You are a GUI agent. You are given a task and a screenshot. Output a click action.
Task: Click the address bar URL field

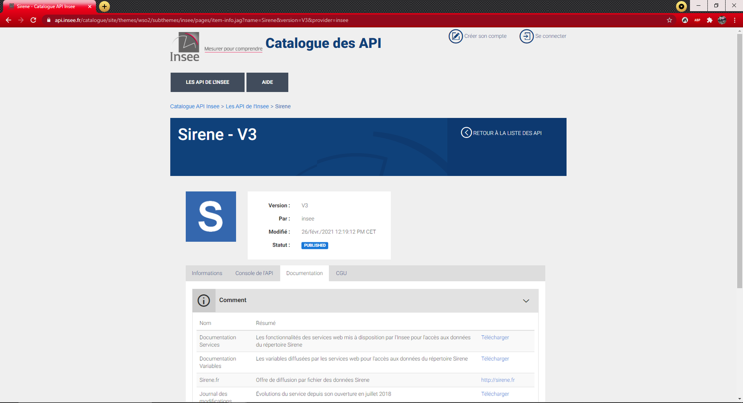[x=353, y=20]
